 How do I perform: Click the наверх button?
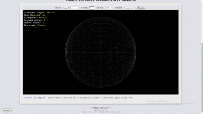(x=7, y=111)
